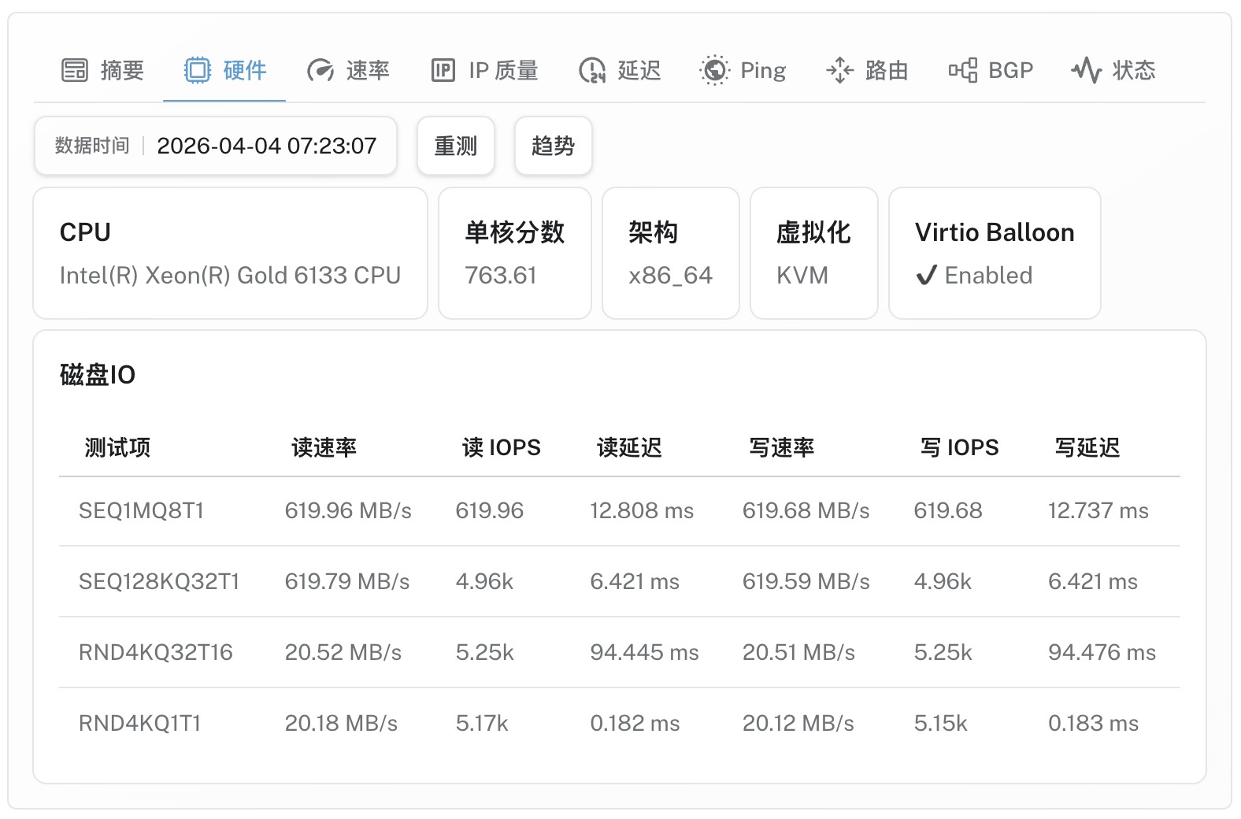Click the 路由 routing arrows icon
Screen dimensions: 1241x819
839,70
